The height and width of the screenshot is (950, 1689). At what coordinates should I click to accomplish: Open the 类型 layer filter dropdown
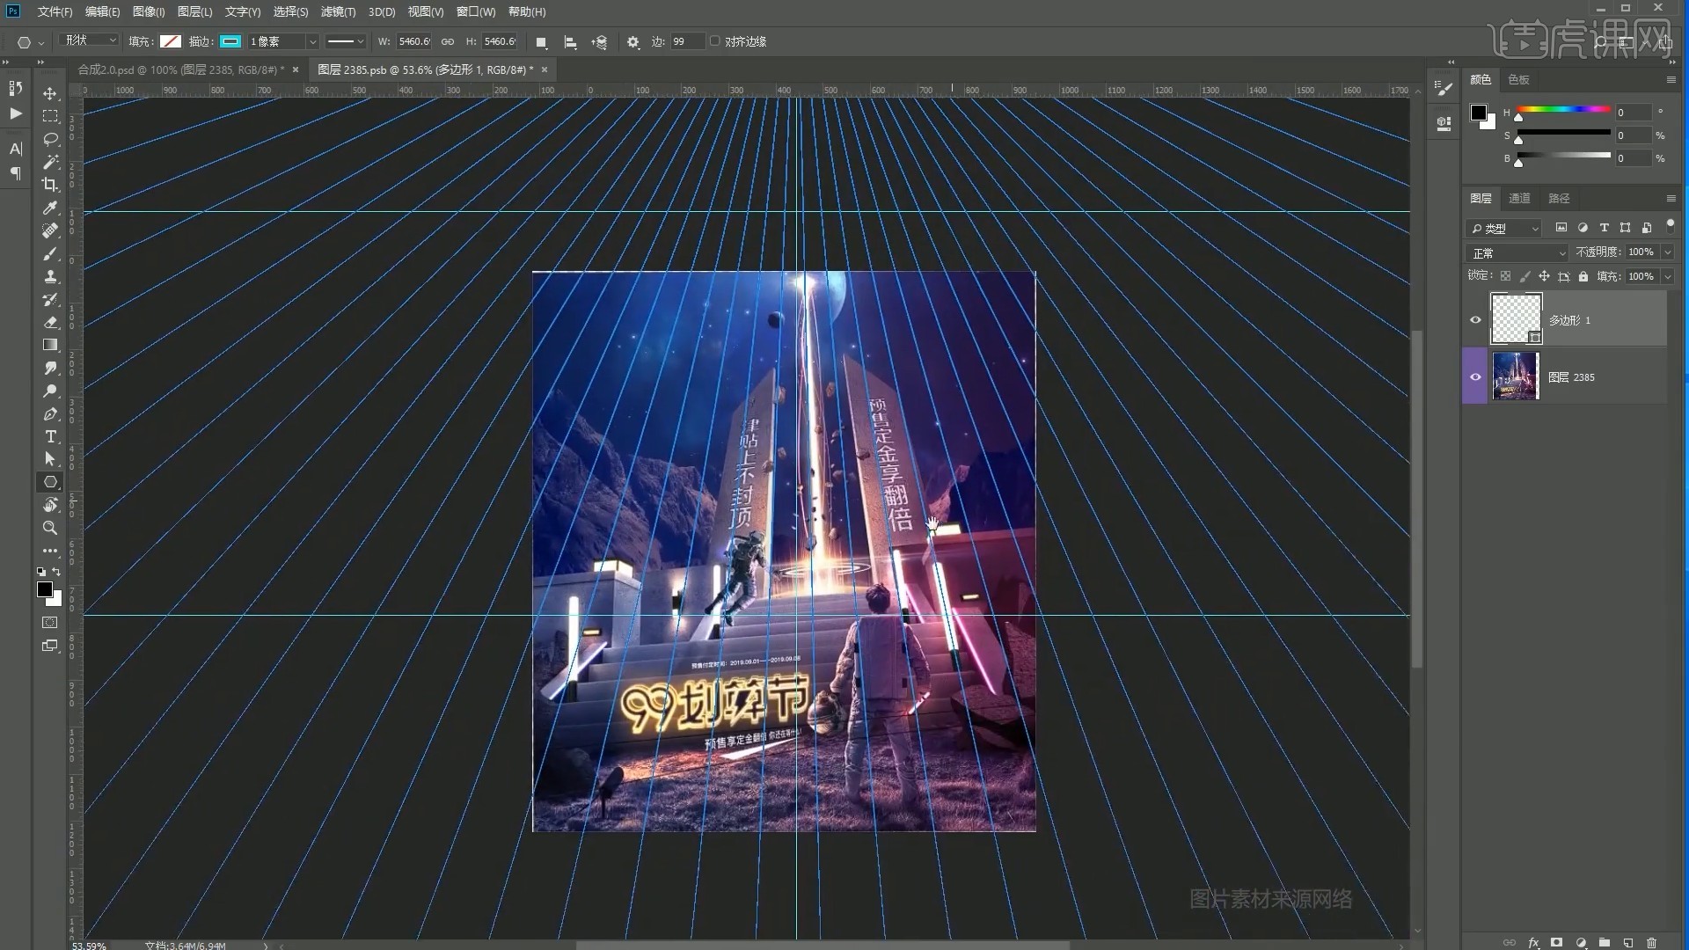point(1503,228)
